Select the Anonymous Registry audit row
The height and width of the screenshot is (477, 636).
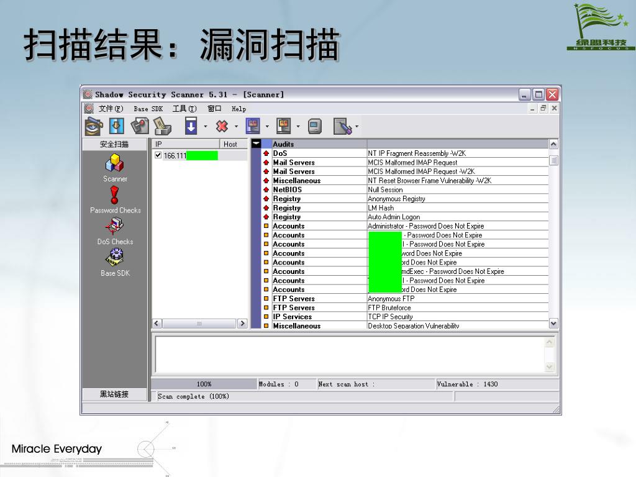click(406, 199)
